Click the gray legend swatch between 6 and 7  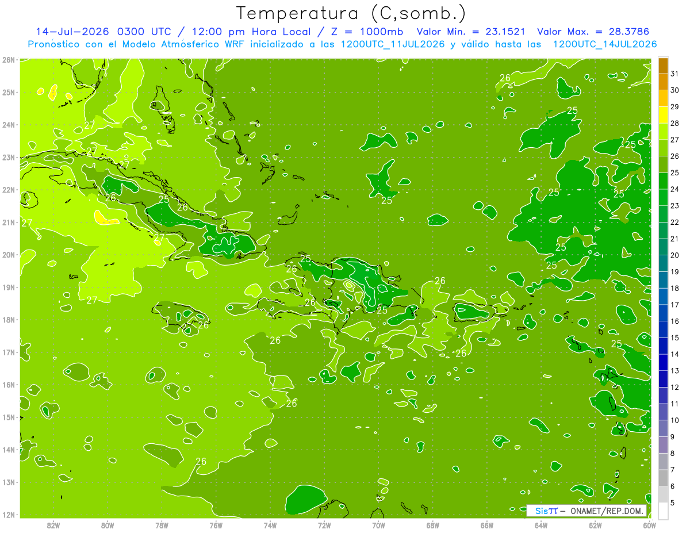point(663,478)
